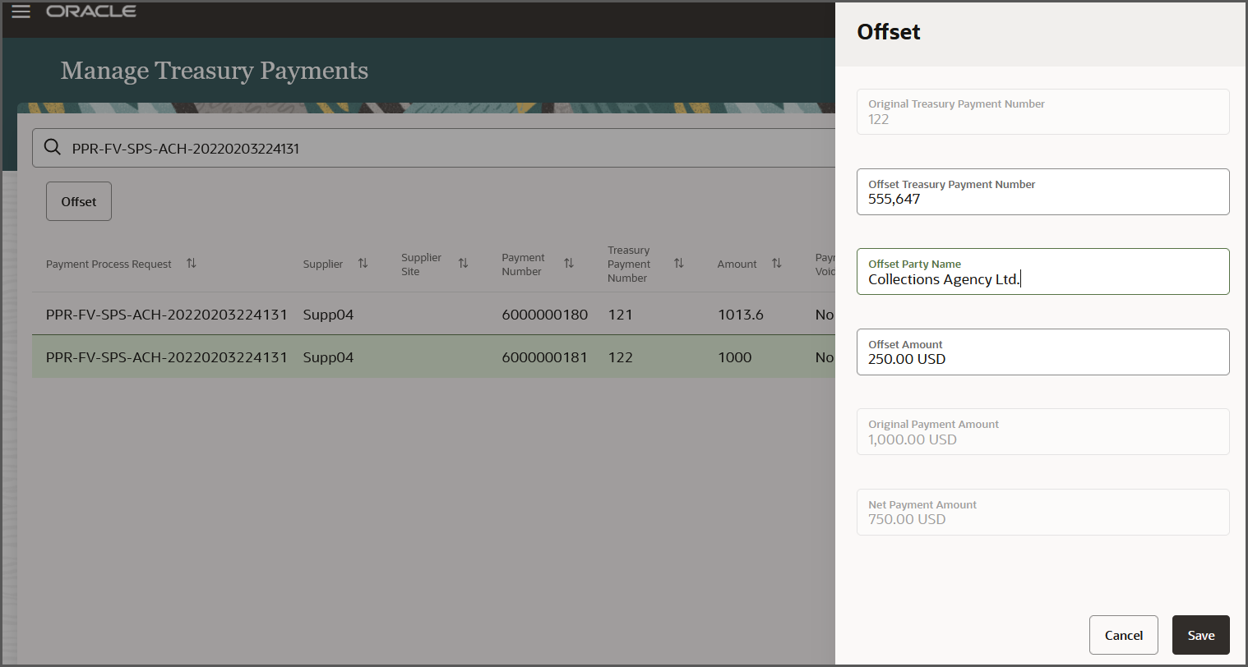The width and height of the screenshot is (1248, 667).
Task: Click the Manage Treasury Payments page title
Action: click(215, 71)
